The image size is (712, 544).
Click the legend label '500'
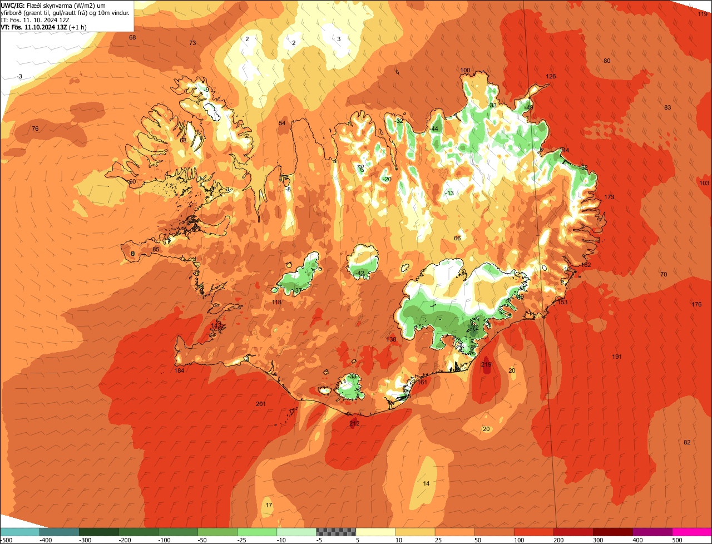(x=677, y=540)
